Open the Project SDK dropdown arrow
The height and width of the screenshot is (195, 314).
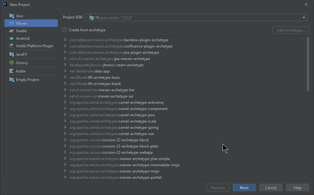(304, 18)
